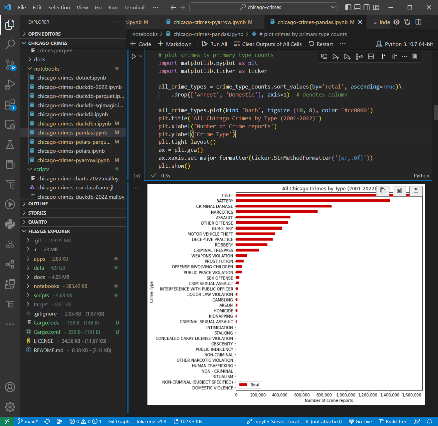The image size is (438, 426).
Task: Open the Source Control view
Action: 10,65
